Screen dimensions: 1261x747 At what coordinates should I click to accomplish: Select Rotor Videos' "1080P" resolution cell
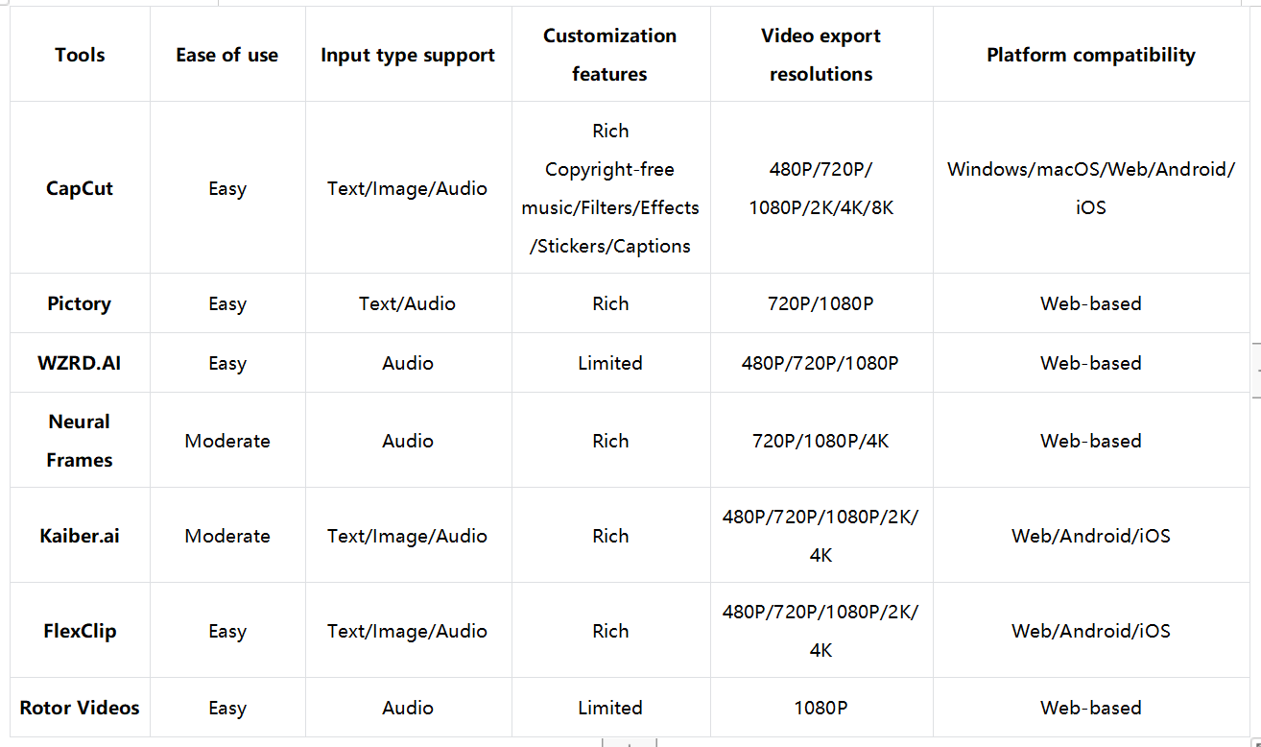click(821, 708)
